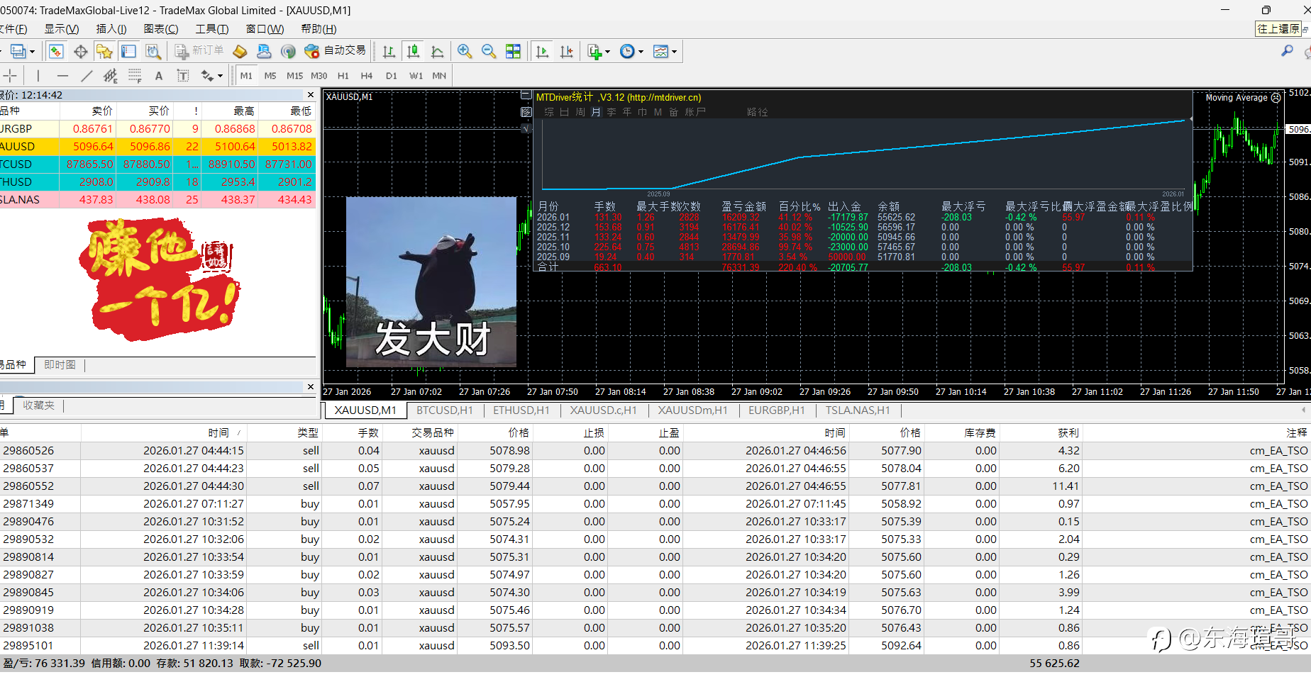Open the Market Watch panel icon
1311x677 pixels.
56,51
